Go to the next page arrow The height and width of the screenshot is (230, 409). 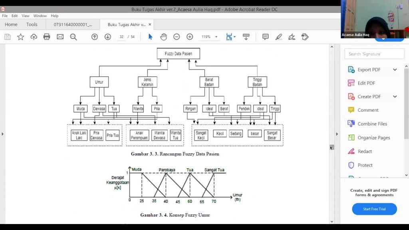(108, 37)
